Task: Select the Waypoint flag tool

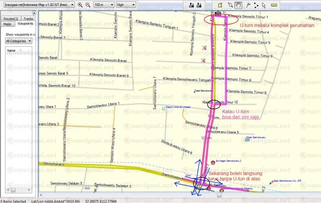Action: click(248, 5)
